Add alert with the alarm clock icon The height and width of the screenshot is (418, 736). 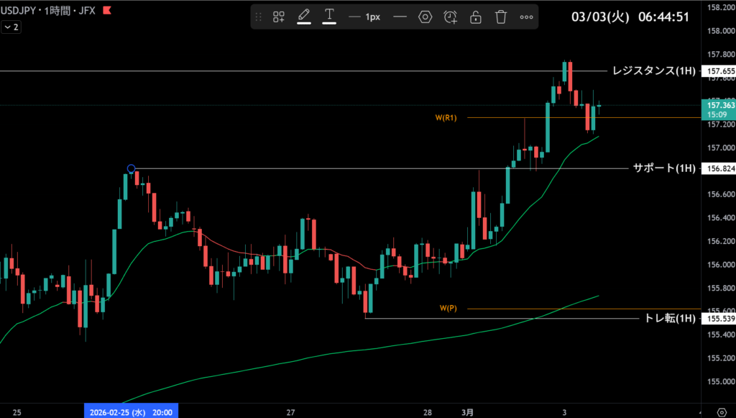[451, 17]
